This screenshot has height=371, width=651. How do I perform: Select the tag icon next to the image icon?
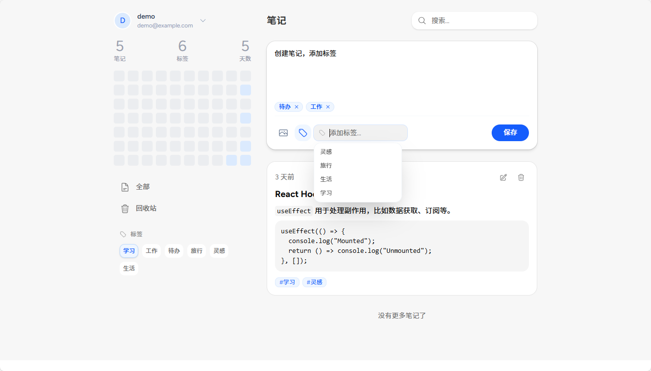302,132
